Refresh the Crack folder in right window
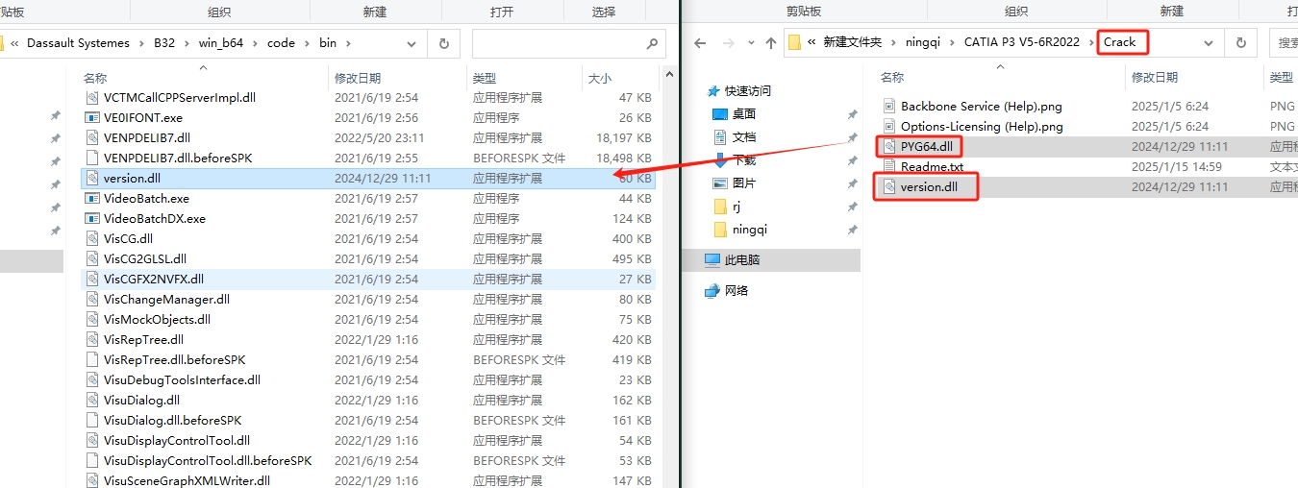 pos(1240,43)
